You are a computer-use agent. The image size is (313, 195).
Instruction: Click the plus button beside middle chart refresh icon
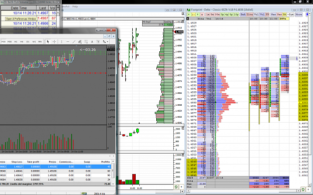point(181,187)
